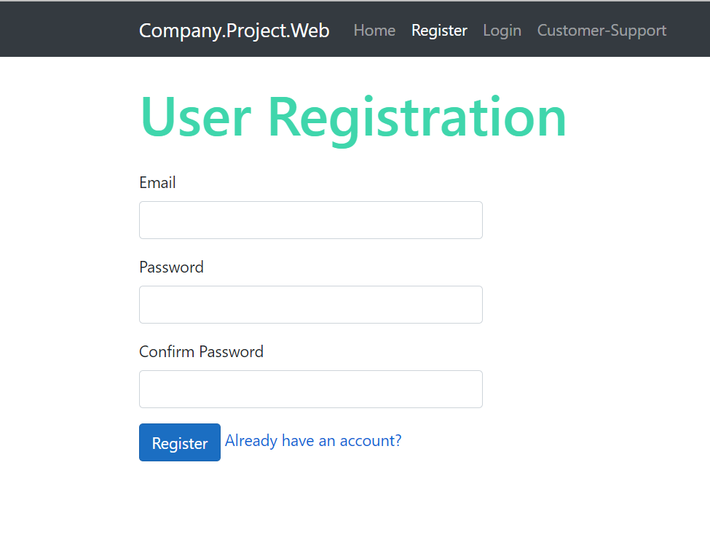Open the Home navigation link

click(374, 31)
